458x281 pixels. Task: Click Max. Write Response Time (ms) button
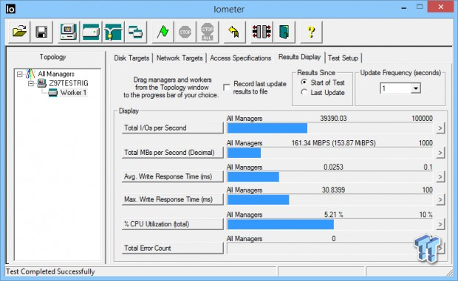[x=172, y=200]
